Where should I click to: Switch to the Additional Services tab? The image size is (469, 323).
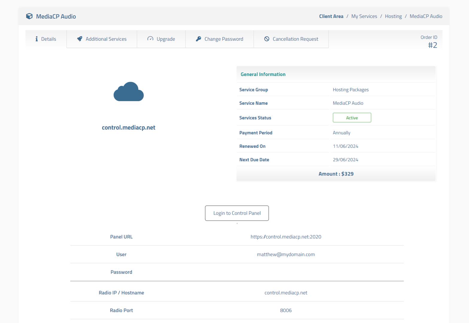[x=102, y=39]
